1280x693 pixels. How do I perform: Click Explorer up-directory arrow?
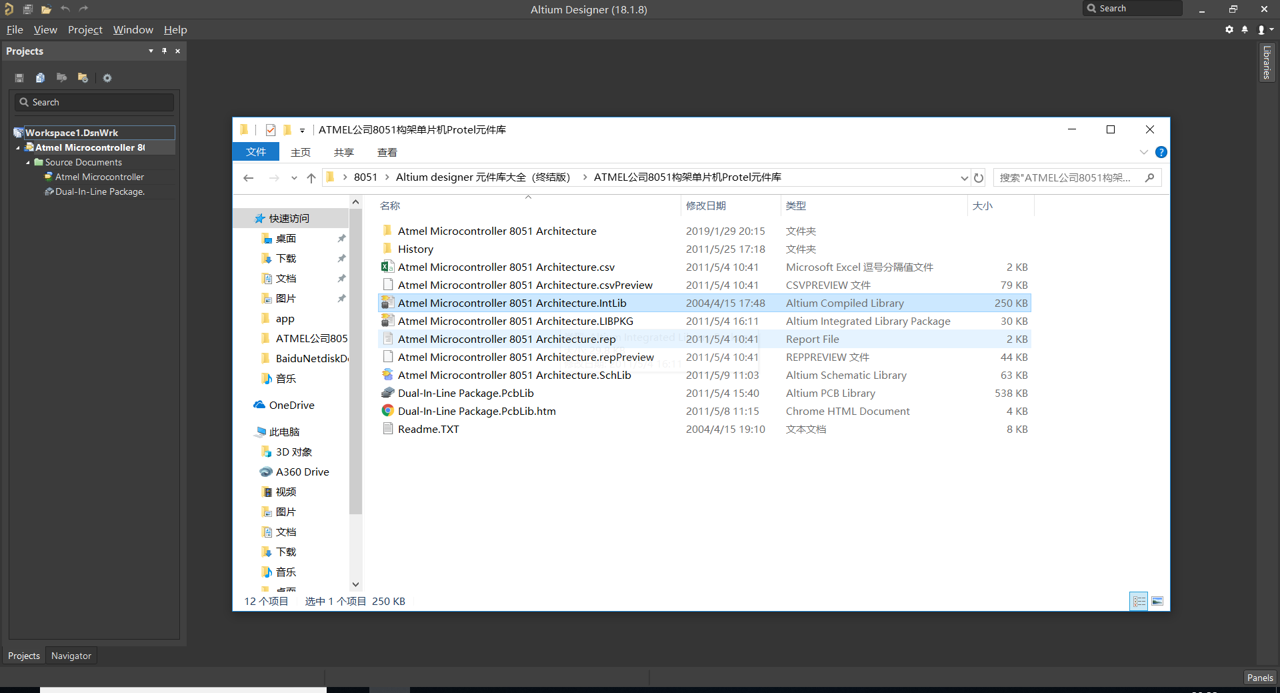point(311,177)
